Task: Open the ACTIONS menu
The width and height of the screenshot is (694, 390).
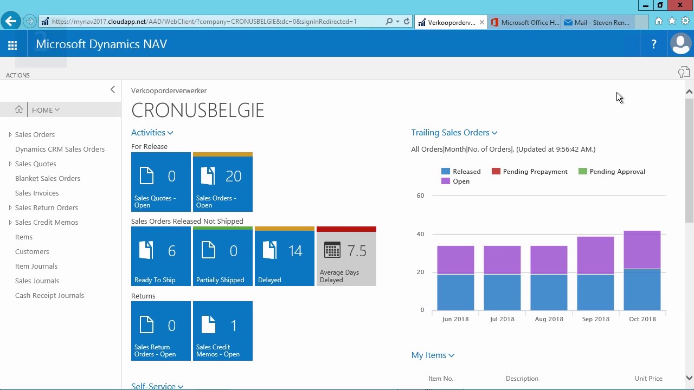Action: [18, 75]
